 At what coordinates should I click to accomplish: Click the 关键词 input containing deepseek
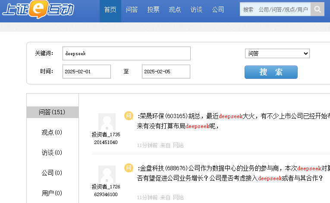point(126,53)
